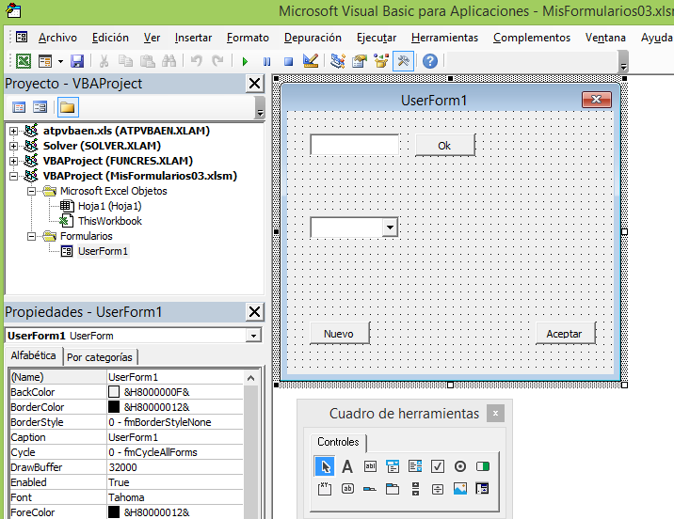Select the ToggleButton control in toolbox
This screenshot has height=519, width=674.
[x=483, y=466]
